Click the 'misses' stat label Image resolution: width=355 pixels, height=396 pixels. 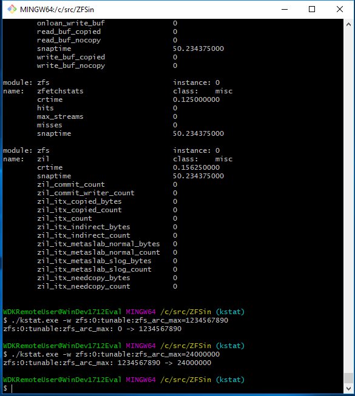[x=50, y=125]
